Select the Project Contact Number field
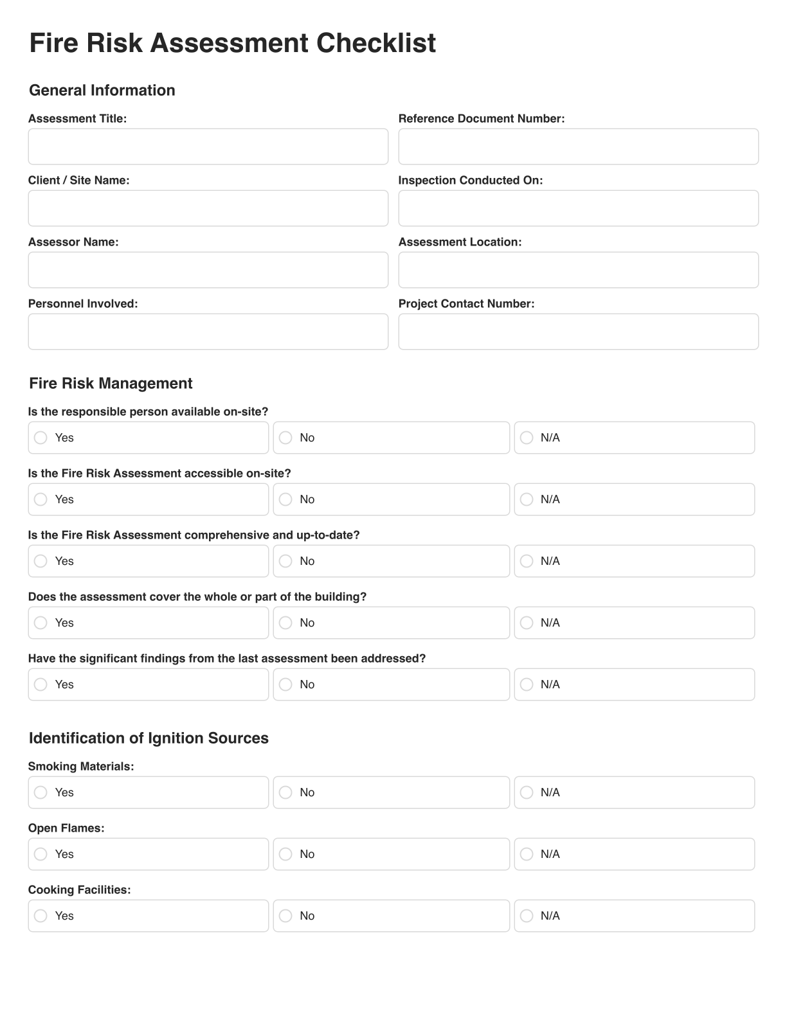Screen dimensions: 787x1018 578,332
